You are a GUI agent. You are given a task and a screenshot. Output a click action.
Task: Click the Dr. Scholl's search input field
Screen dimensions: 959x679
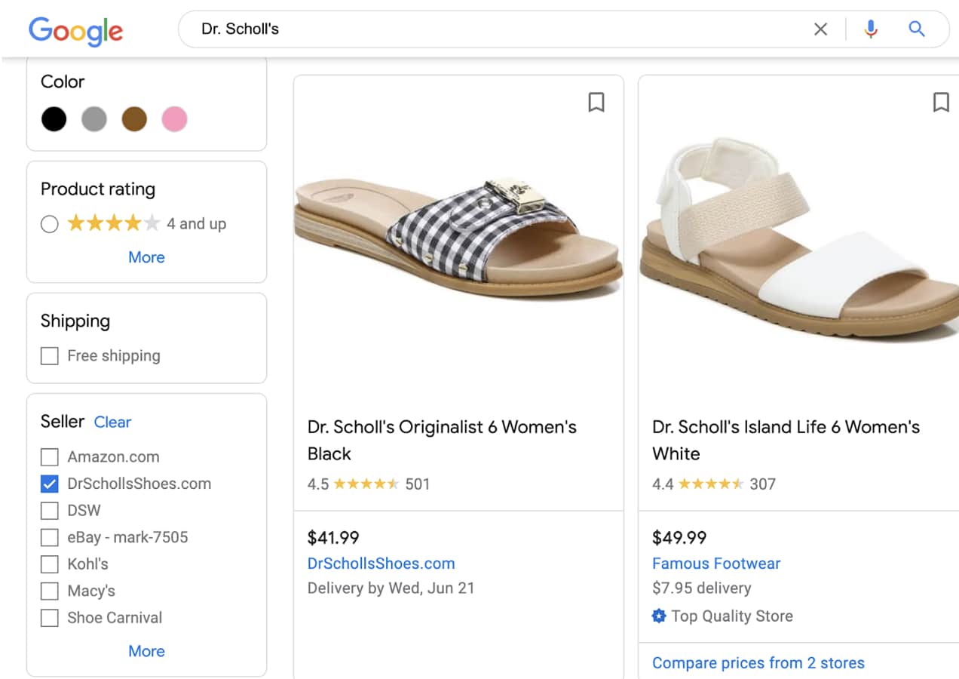[x=498, y=29]
